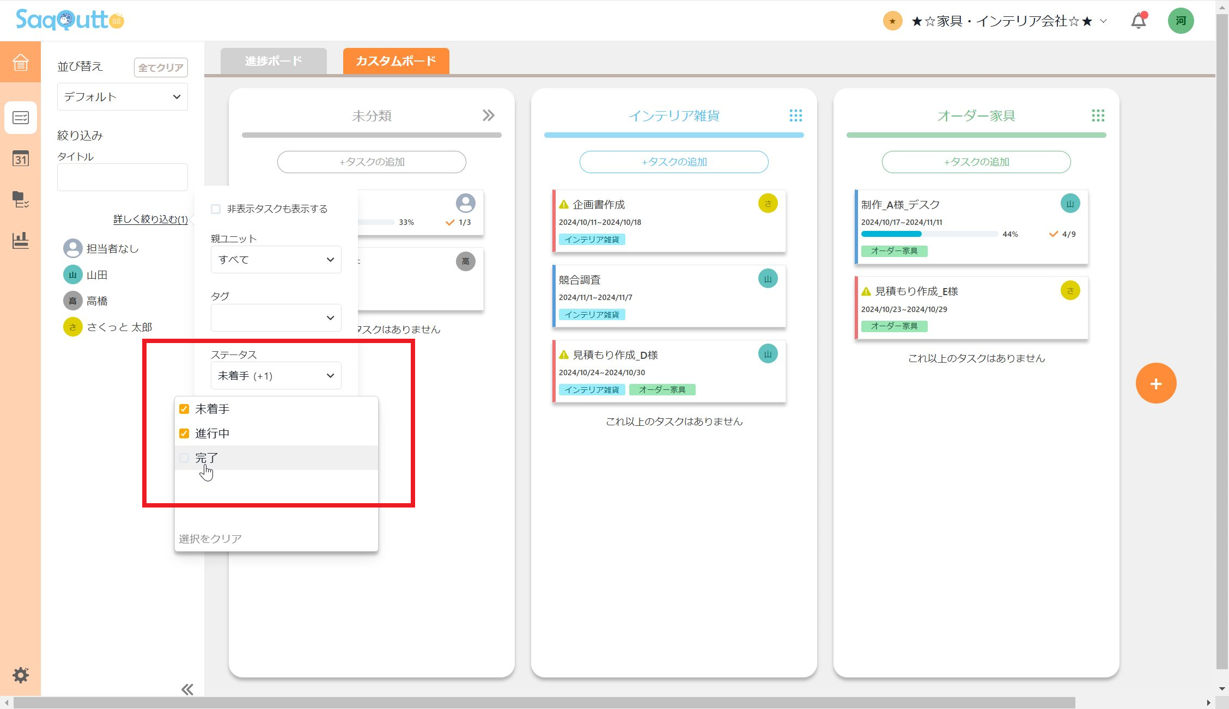Uncheck the 未着手 status checkbox
1229x709 pixels.
[184, 409]
